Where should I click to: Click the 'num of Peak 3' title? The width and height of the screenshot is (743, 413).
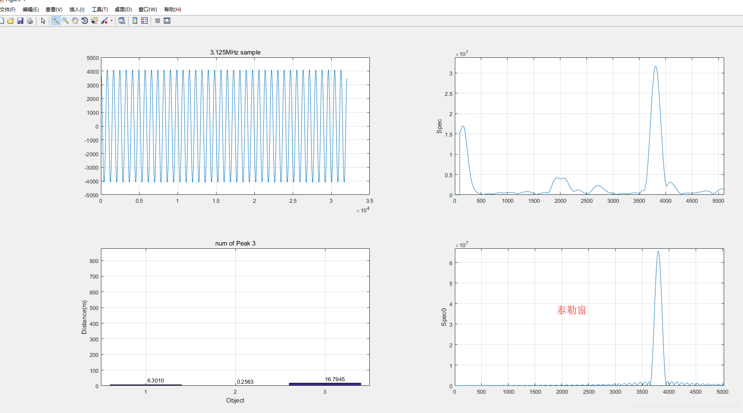(235, 243)
